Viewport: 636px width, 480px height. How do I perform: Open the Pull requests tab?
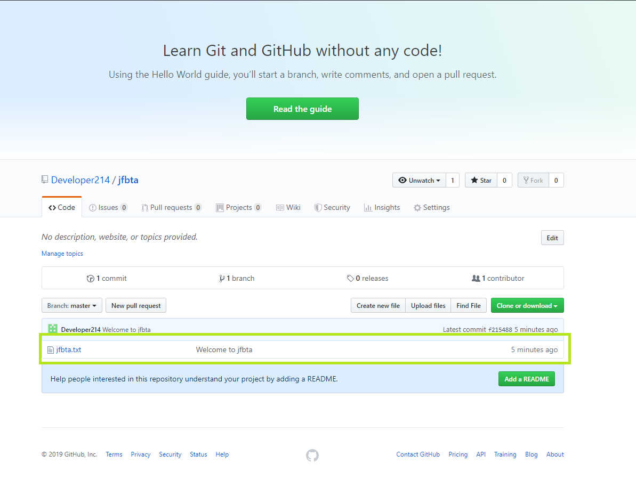[172, 208]
